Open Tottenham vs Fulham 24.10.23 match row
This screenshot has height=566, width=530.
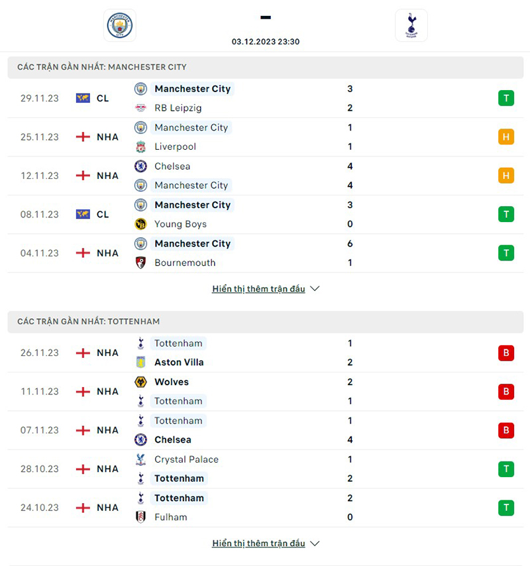click(x=265, y=508)
